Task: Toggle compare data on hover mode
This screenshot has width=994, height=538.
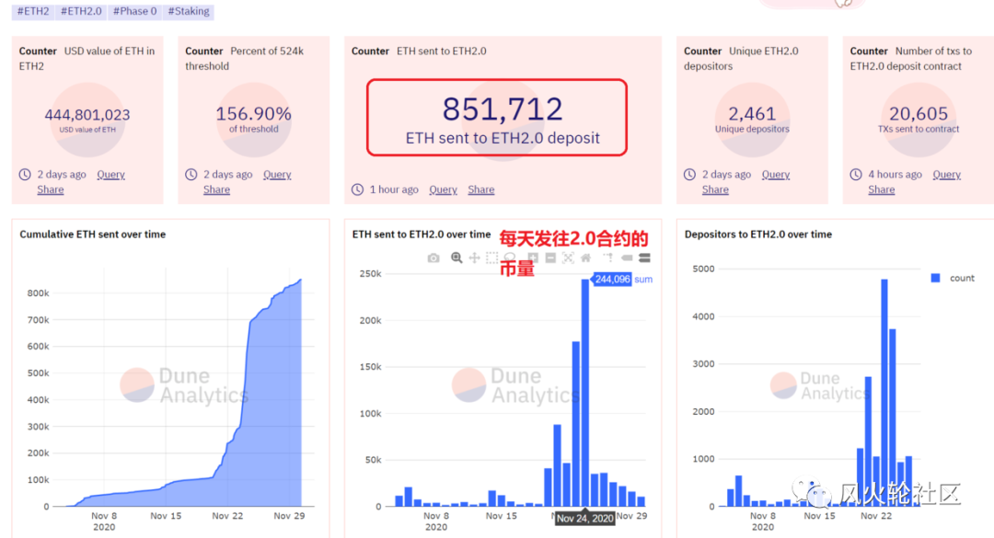Action: point(643,258)
